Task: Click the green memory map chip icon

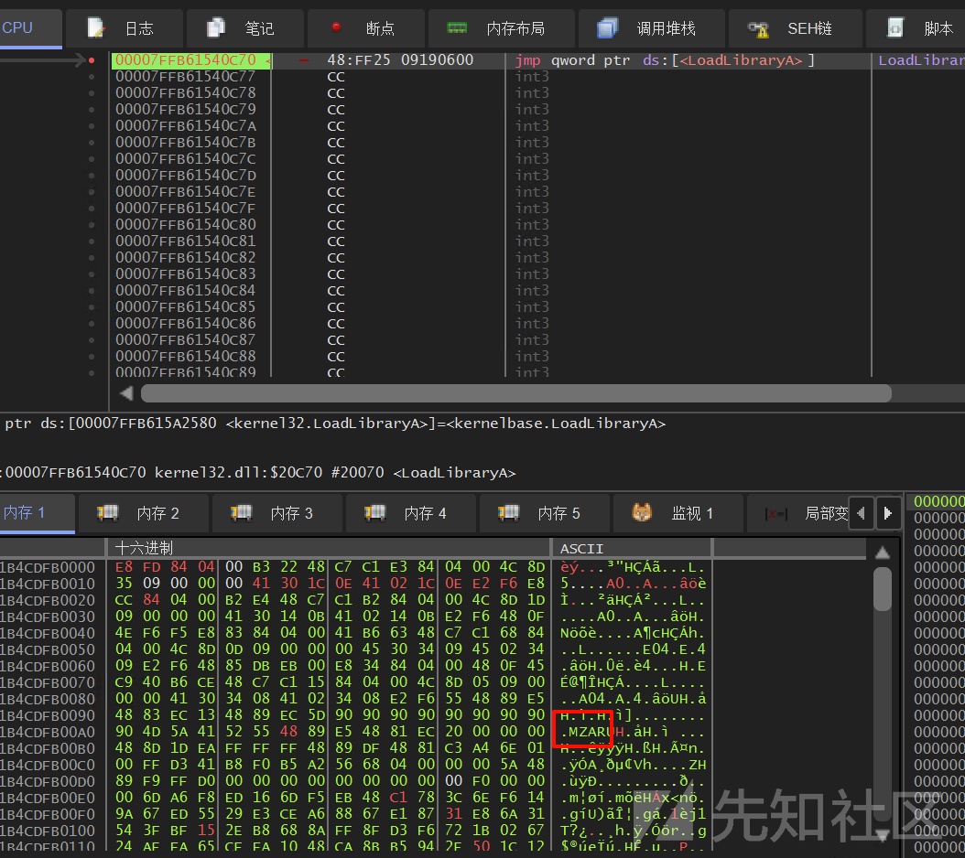Action: click(457, 27)
